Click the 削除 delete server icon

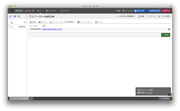tap(139, 16)
